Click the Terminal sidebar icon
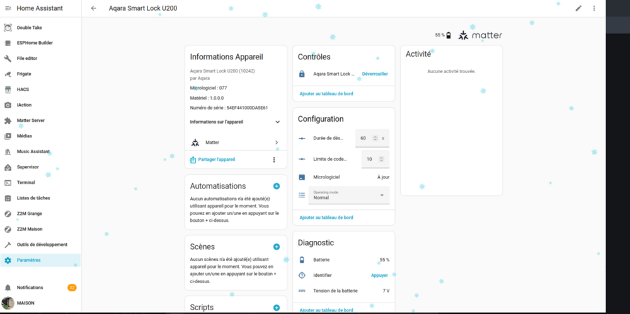The image size is (630, 314). click(x=8, y=182)
